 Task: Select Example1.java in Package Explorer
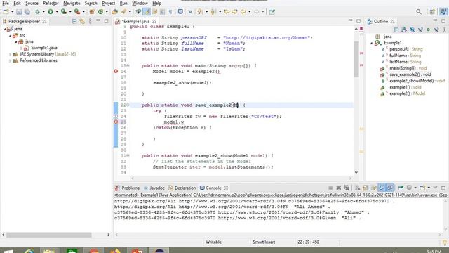[x=43, y=48]
